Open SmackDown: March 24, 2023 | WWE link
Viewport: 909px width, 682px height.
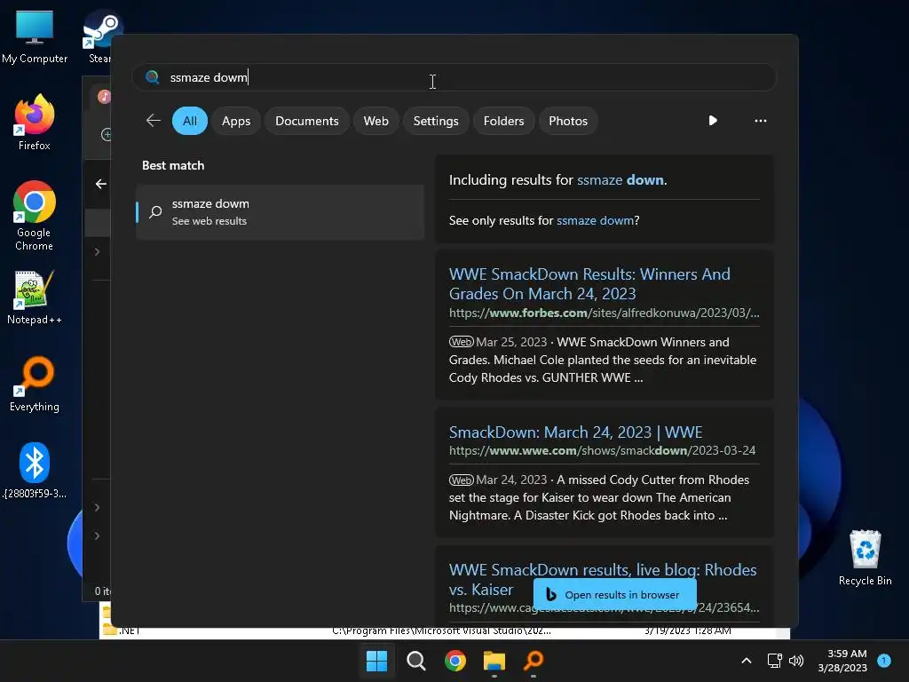point(575,432)
